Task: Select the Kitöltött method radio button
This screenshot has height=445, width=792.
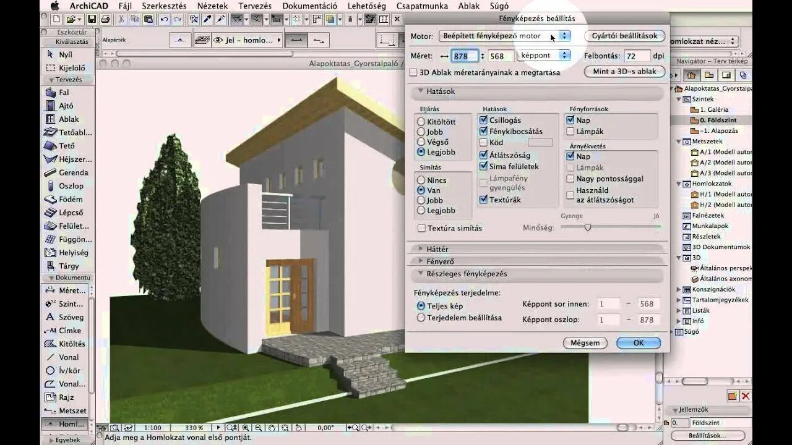Action: pos(421,122)
